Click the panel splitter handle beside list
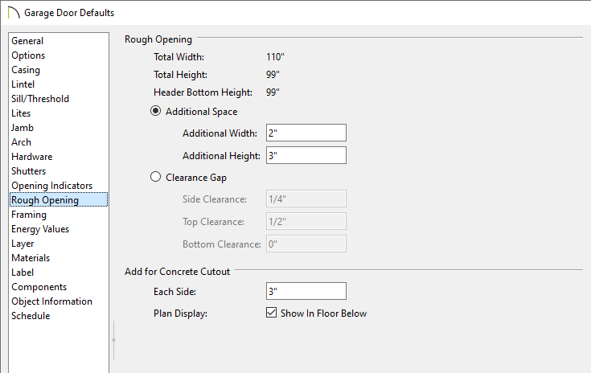The width and height of the screenshot is (591, 373). pos(114,340)
